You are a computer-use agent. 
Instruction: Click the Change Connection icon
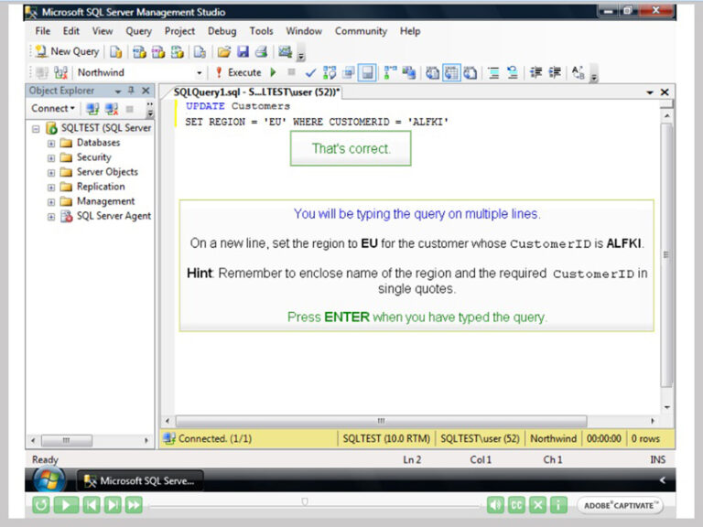click(60, 72)
